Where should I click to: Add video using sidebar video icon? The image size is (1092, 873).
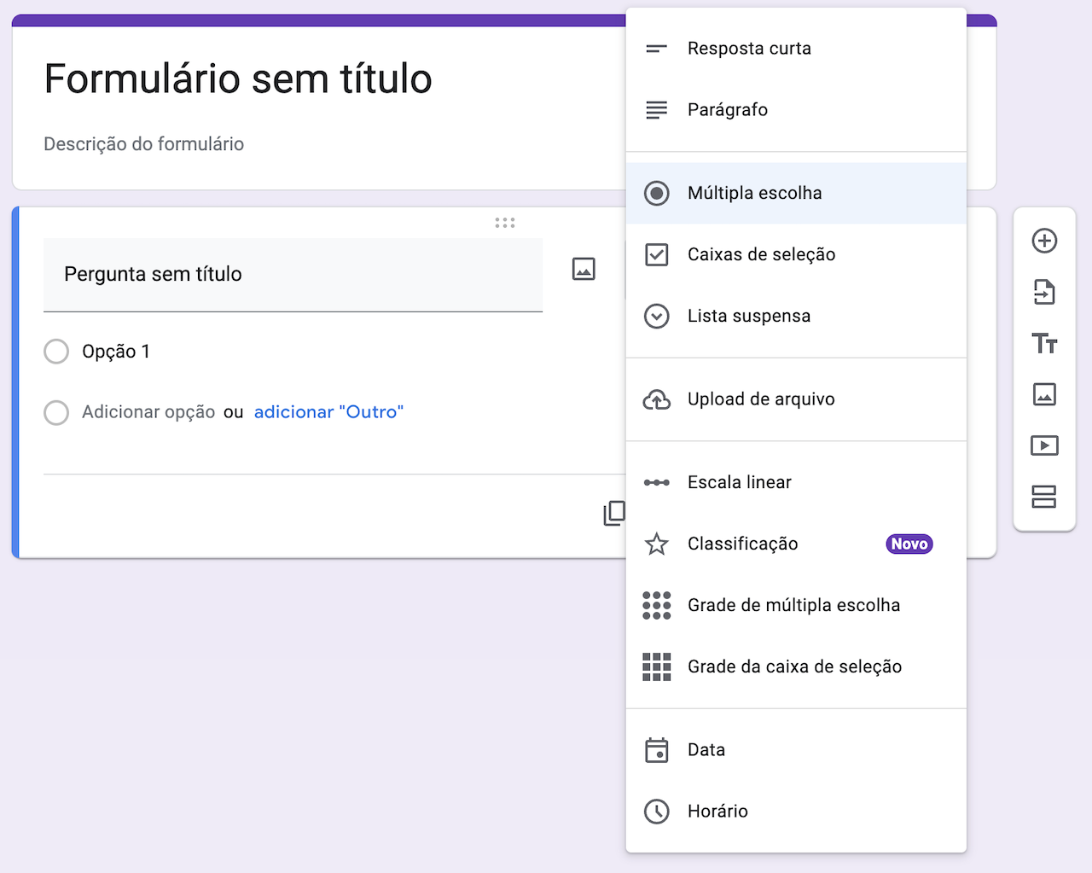(x=1044, y=445)
